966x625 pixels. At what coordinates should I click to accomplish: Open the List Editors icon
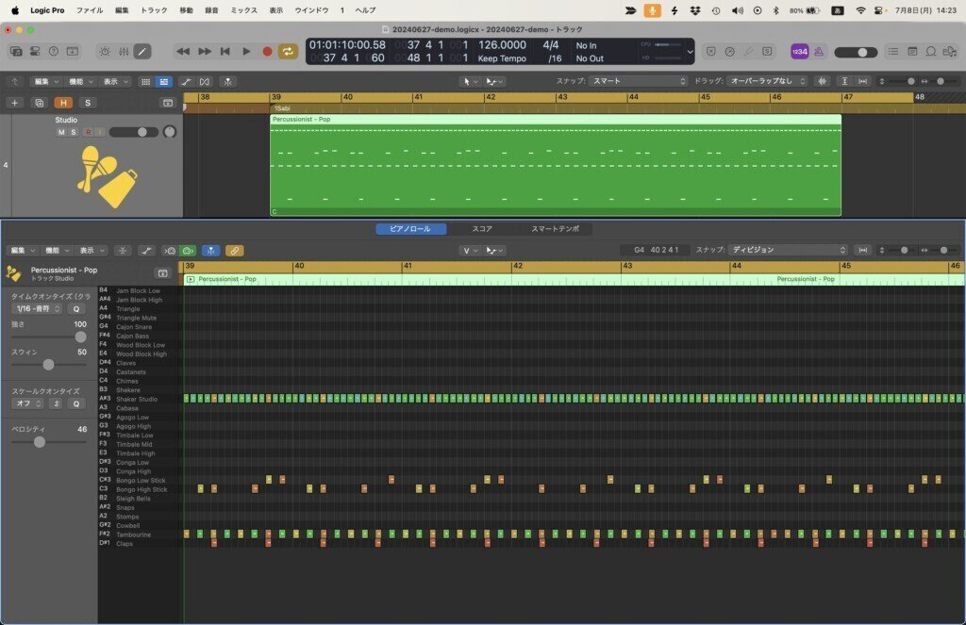892,52
